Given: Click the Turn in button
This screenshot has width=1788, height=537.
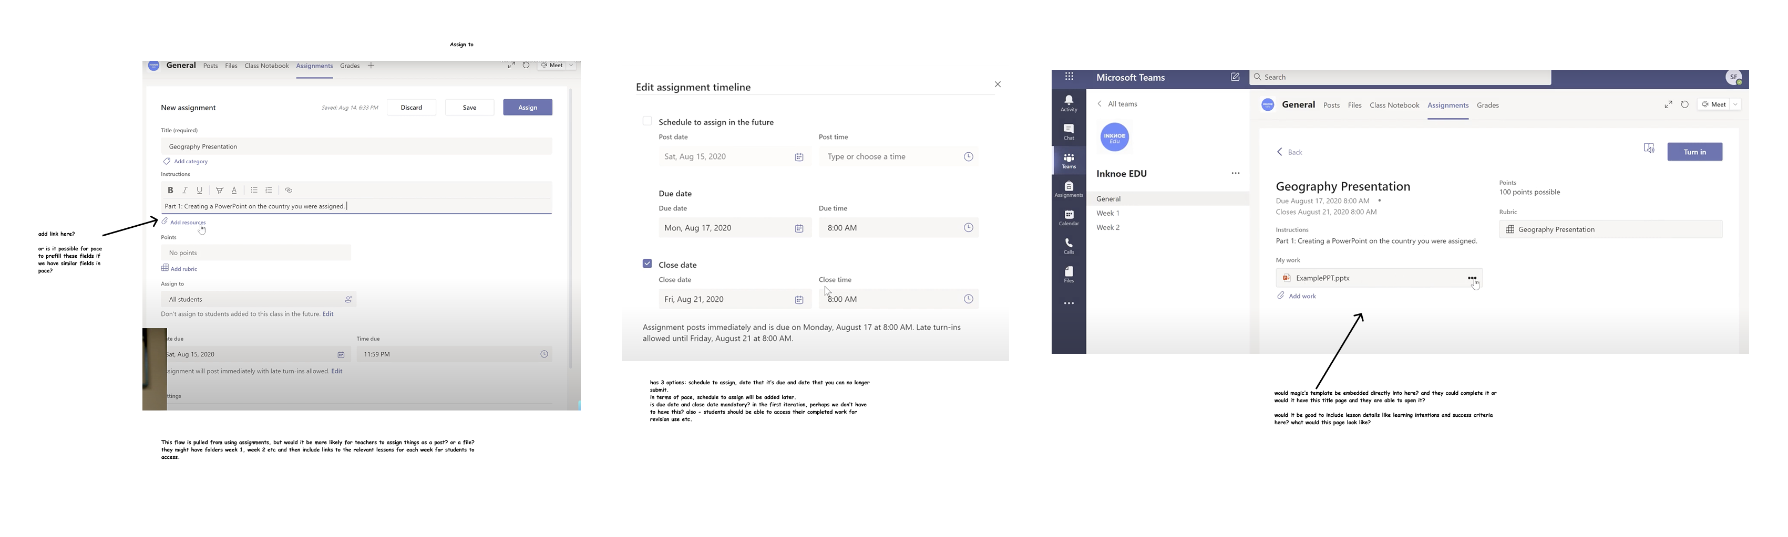Looking at the screenshot, I should pyautogui.click(x=1694, y=152).
